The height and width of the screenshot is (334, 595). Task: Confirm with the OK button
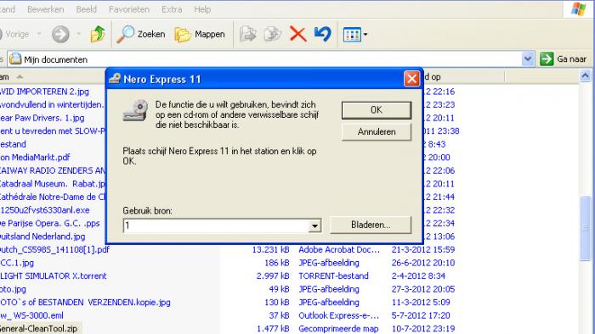coord(377,110)
